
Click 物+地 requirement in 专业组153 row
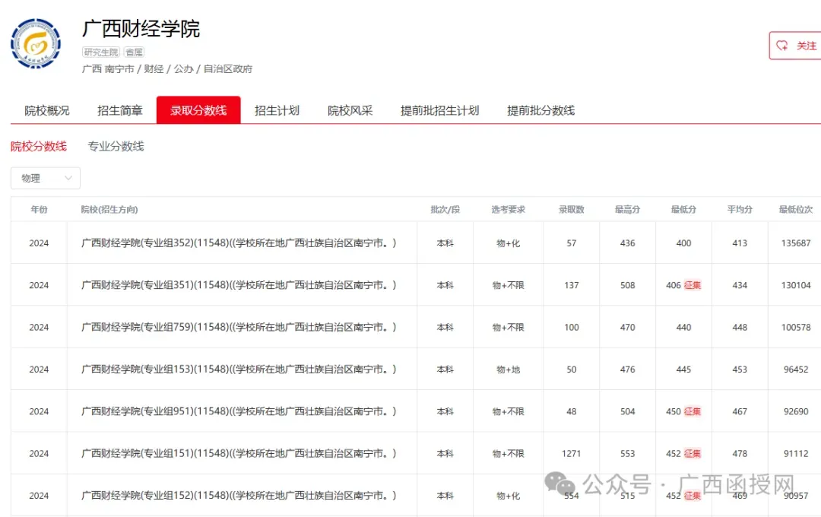coord(509,370)
